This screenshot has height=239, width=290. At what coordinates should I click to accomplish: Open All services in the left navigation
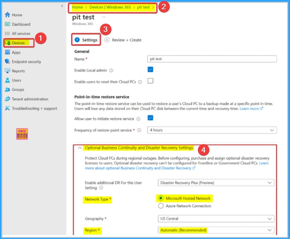[21, 34]
